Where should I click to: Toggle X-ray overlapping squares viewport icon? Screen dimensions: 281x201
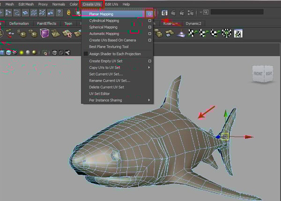[61, 53]
